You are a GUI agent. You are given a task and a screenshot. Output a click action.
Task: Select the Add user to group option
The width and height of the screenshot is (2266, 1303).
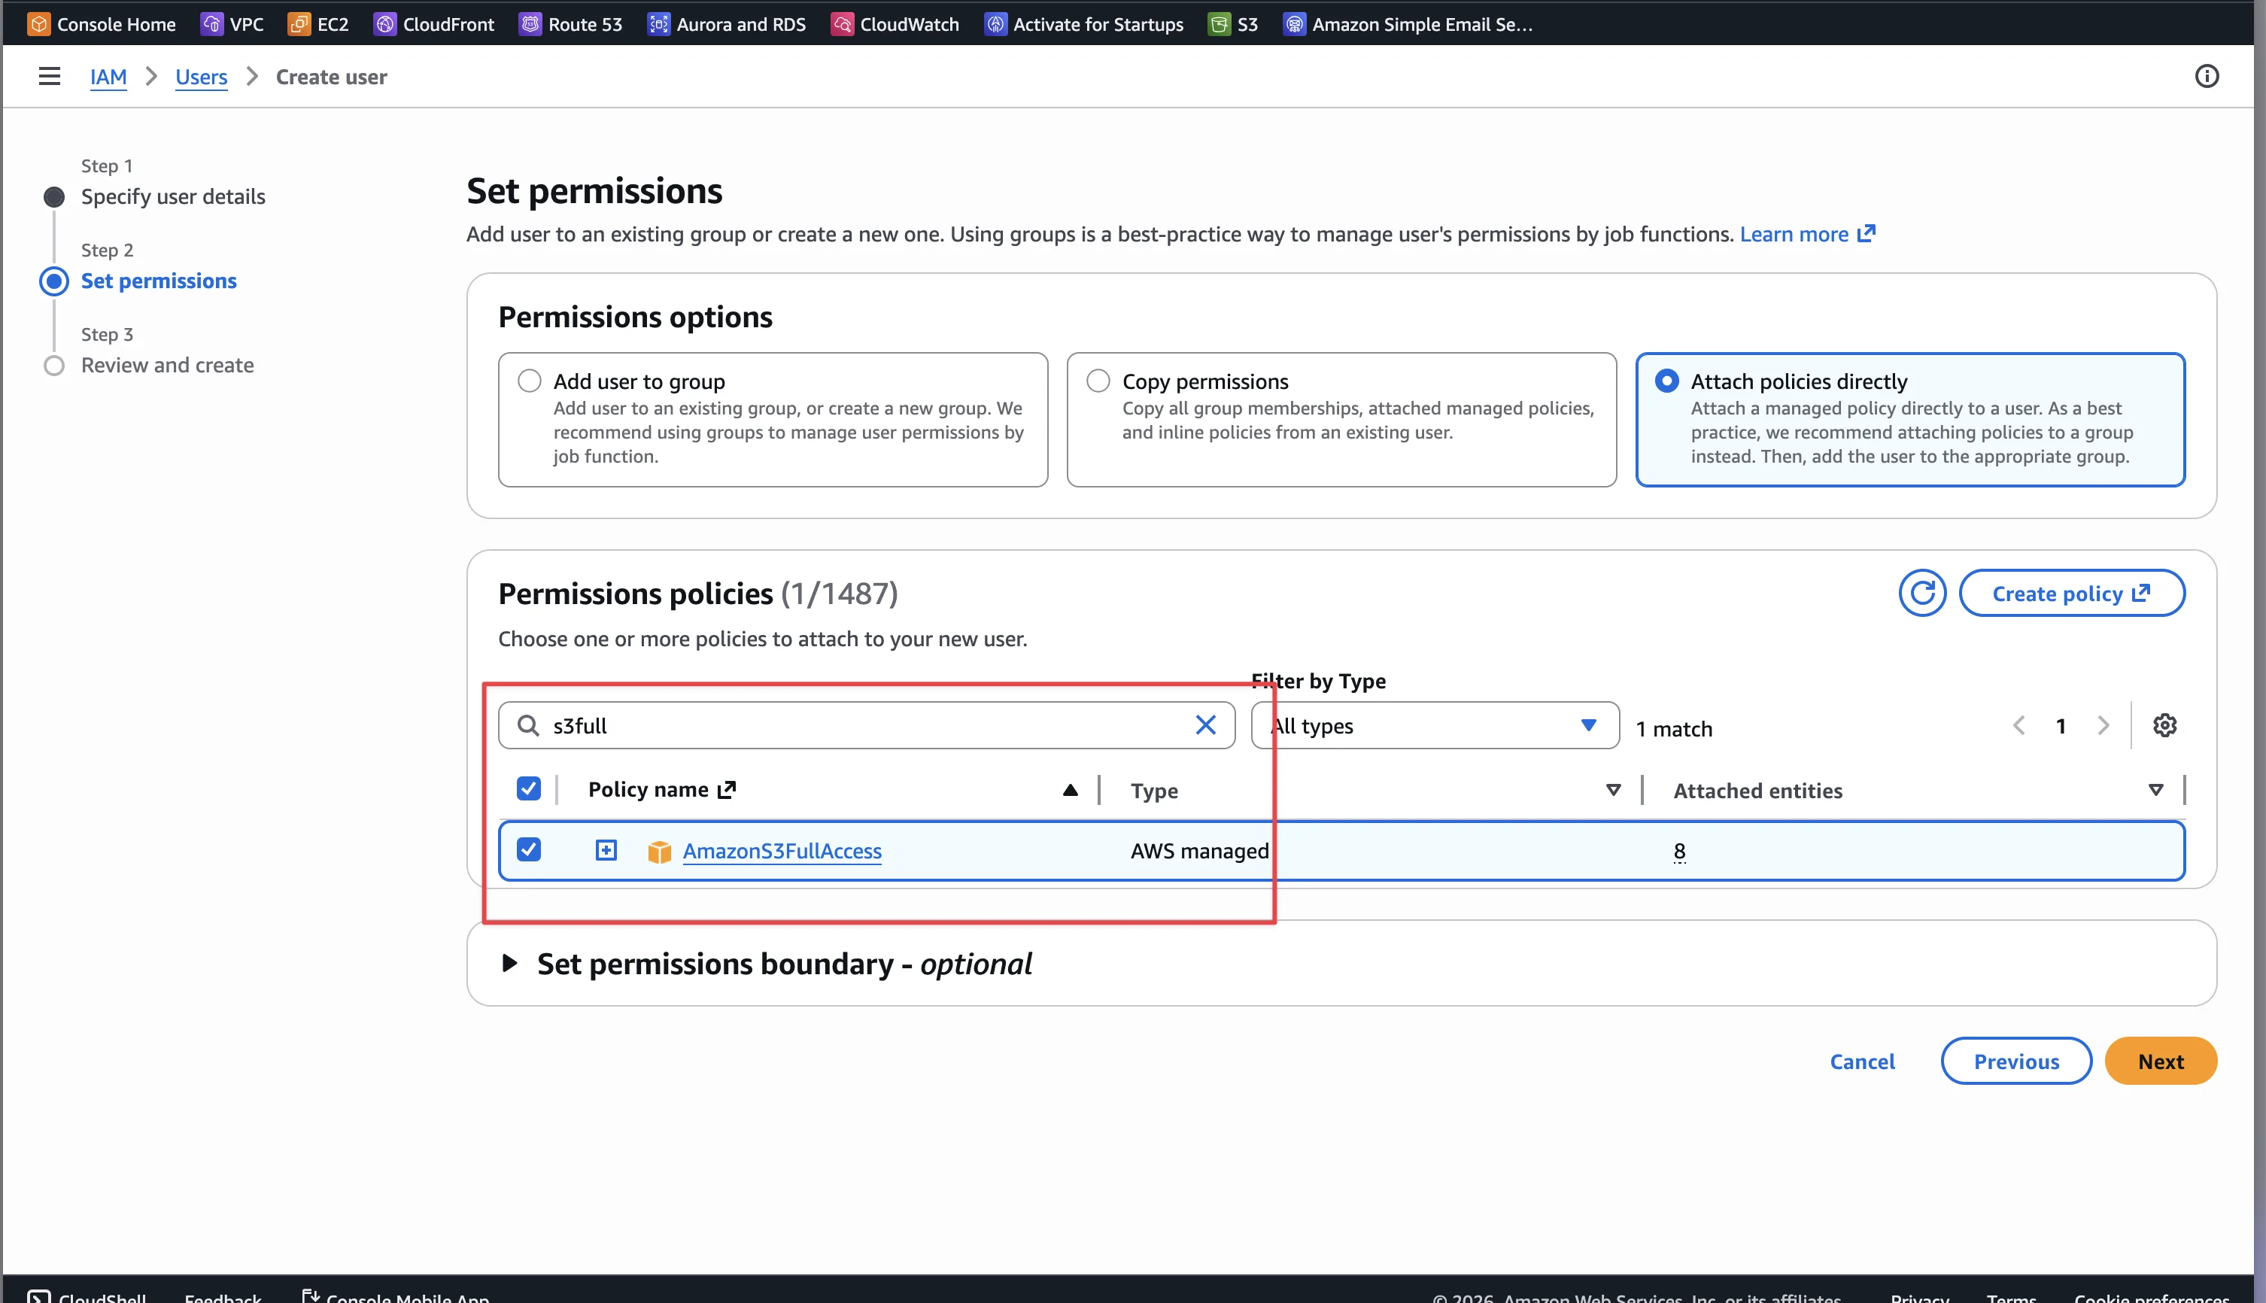click(x=529, y=381)
